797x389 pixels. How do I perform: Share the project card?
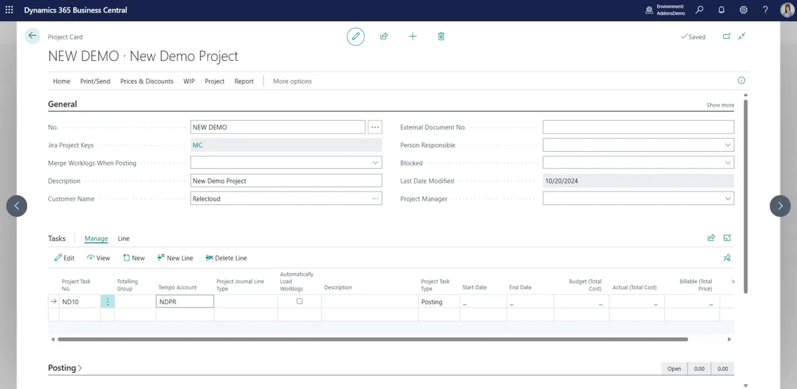tap(384, 36)
